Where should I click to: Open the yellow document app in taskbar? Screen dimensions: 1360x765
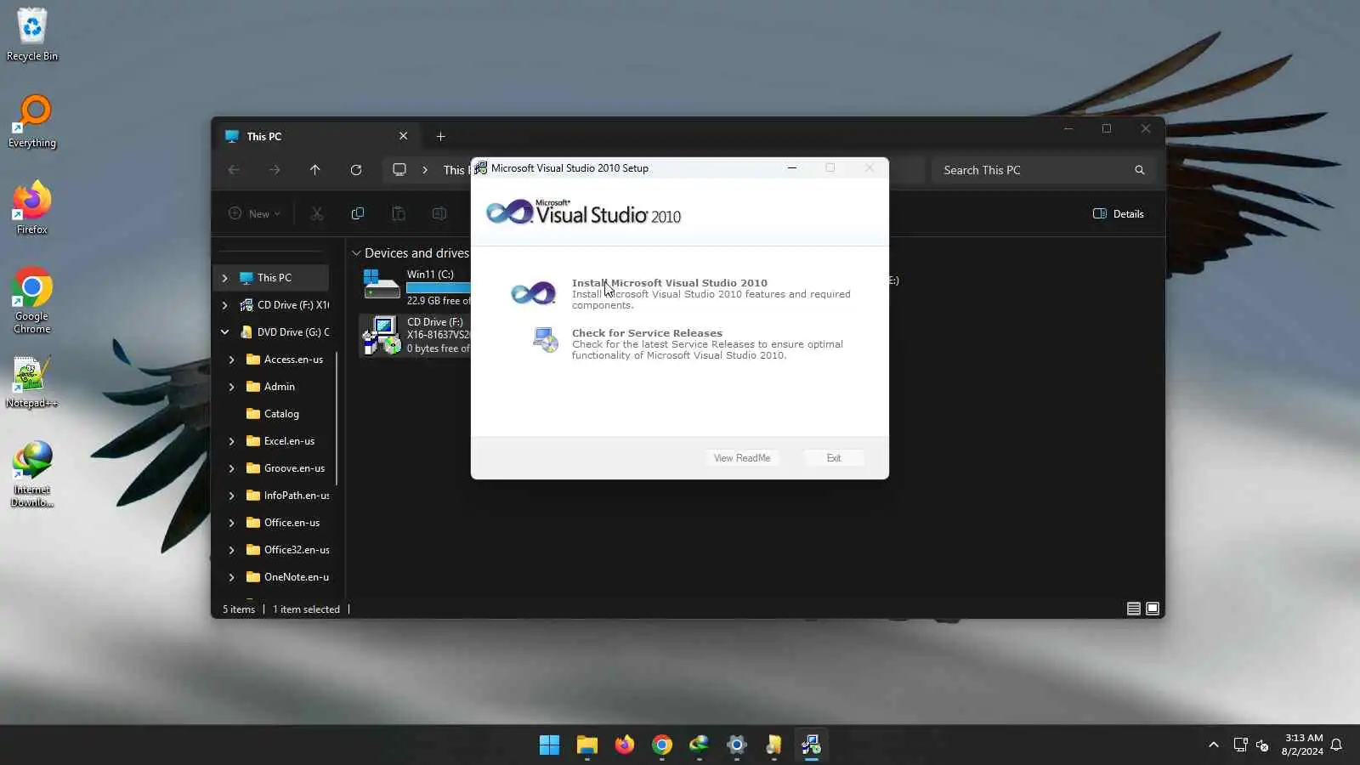click(773, 745)
